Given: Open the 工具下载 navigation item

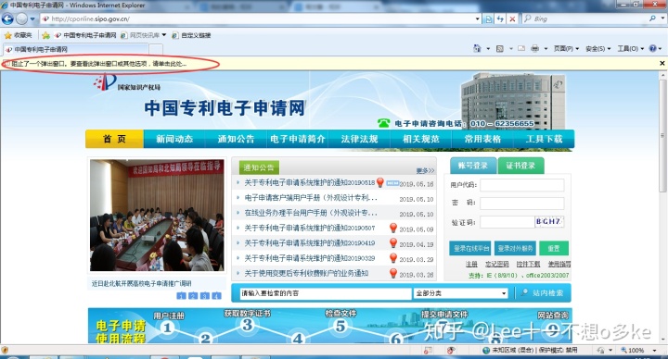Looking at the screenshot, I should (544, 139).
